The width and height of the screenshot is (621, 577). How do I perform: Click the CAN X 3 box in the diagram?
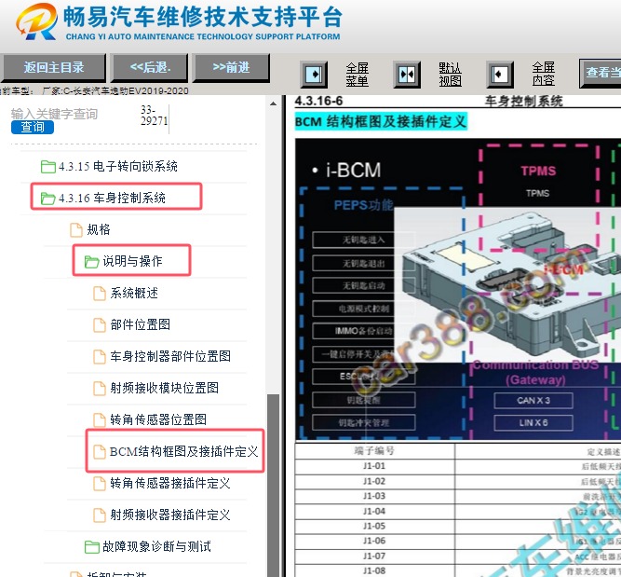(533, 401)
